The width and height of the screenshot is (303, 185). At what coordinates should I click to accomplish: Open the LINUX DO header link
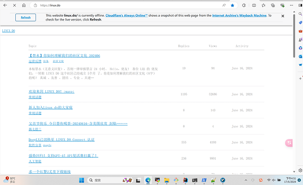tap(8, 31)
